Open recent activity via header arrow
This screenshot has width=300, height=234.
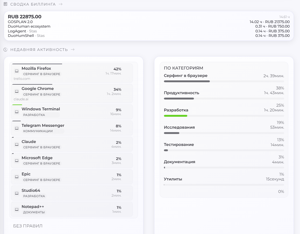coord(73,50)
